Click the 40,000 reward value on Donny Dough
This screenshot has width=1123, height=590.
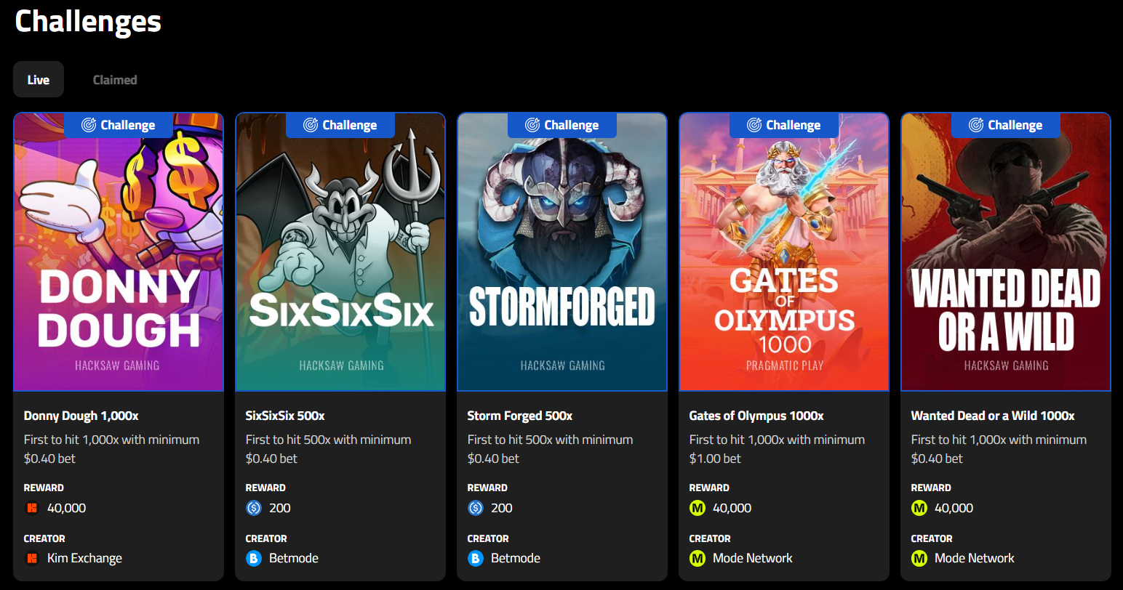click(66, 508)
